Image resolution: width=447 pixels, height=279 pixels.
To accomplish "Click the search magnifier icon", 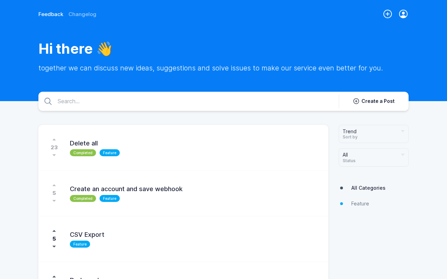I will pyautogui.click(x=48, y=101).
